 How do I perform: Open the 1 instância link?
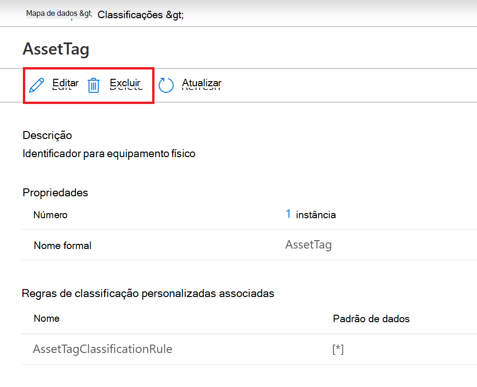(288, 214)
